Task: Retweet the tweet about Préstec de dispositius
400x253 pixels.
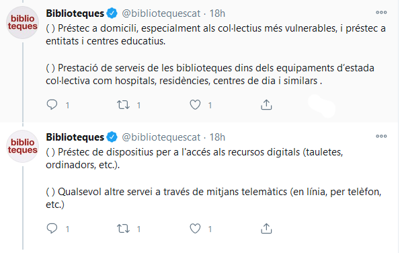Action: 124,229
